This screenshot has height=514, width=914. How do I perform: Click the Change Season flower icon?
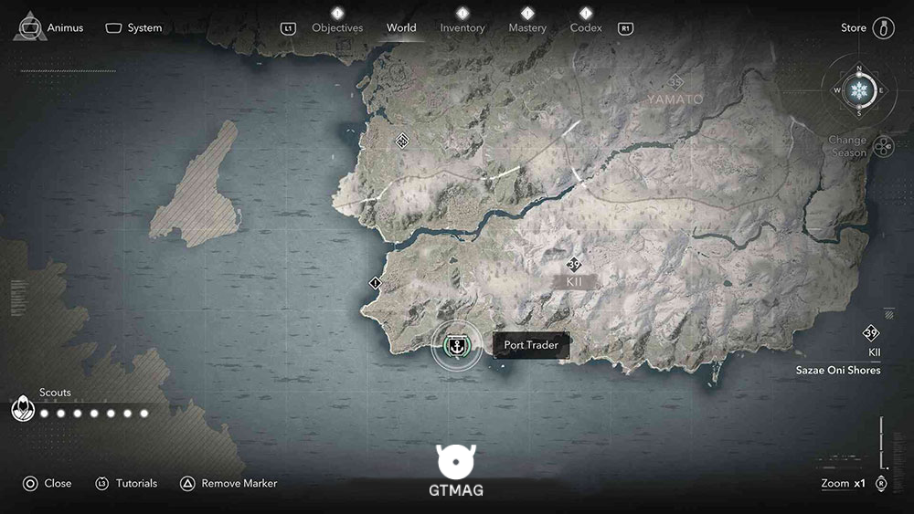(x=883, y=146)
